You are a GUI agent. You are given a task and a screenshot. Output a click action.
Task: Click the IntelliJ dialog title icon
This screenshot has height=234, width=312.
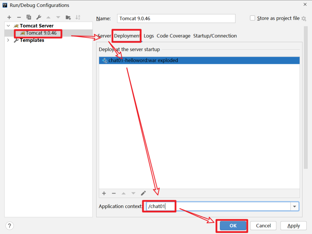click(x=5, y=5)
